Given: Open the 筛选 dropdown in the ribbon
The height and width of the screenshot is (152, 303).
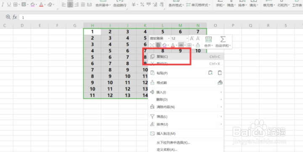Looking at the screenshot, I should tap(231, 5).
